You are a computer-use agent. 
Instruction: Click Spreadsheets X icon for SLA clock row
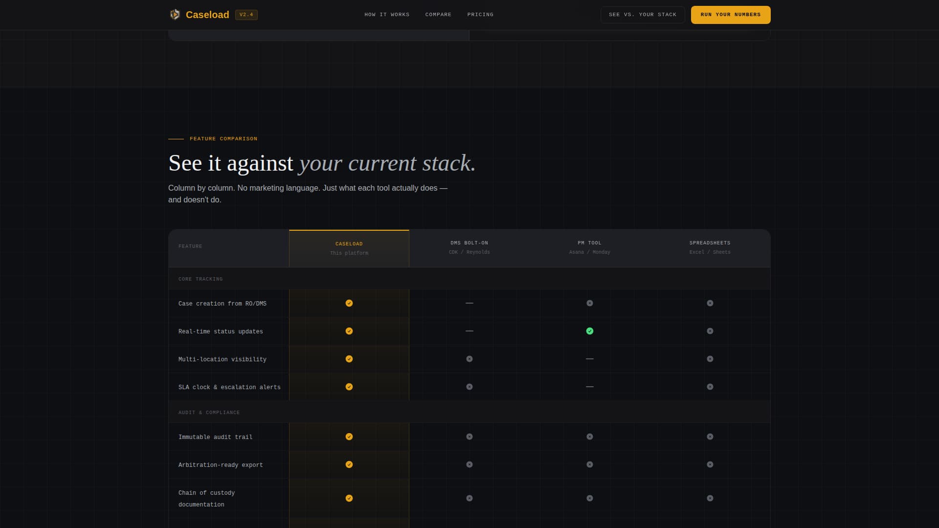710,387
